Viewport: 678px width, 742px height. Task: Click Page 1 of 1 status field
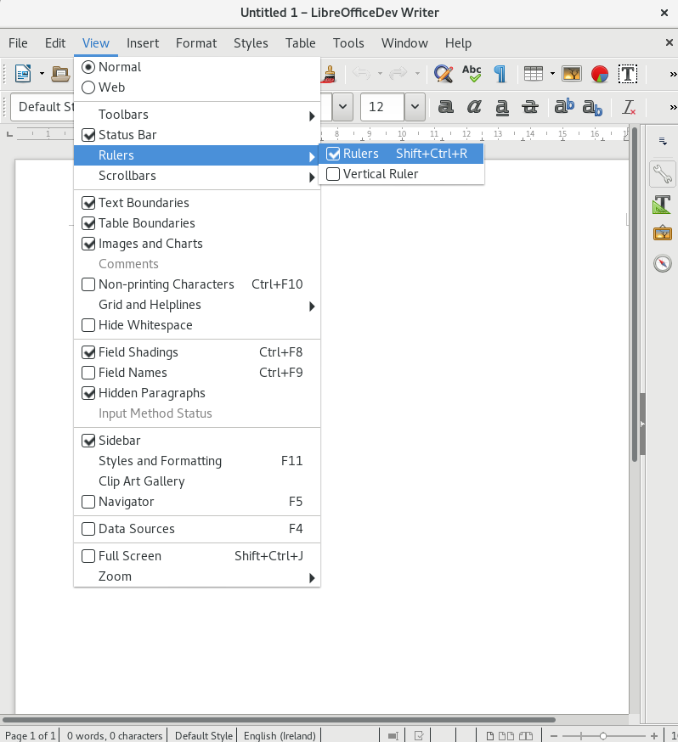point(30,736)
